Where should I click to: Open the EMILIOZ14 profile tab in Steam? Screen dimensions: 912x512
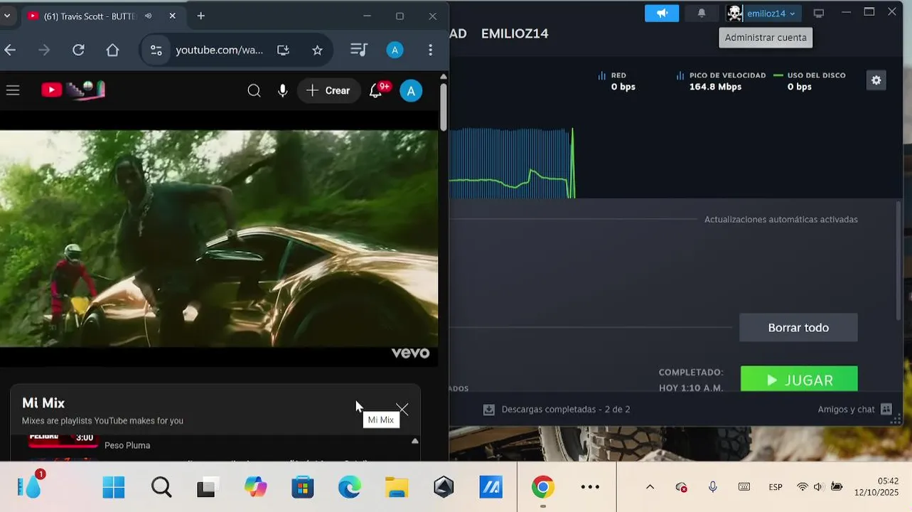pos(515,33)
